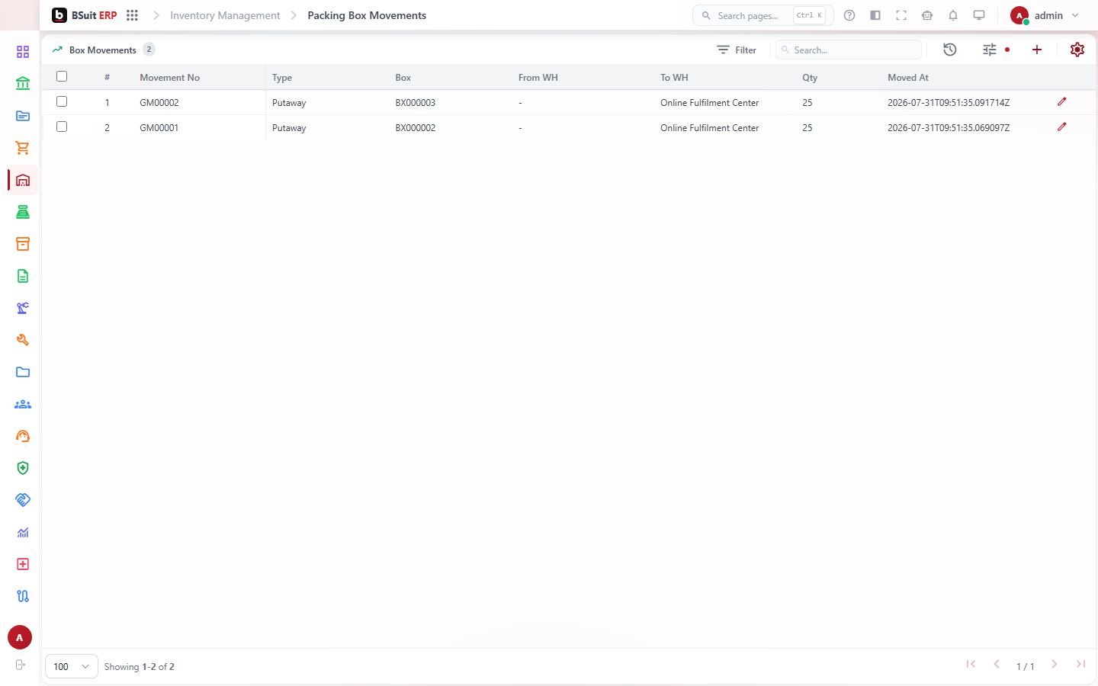Open column settings sliders icon
1098x686 pixels.
990,50
